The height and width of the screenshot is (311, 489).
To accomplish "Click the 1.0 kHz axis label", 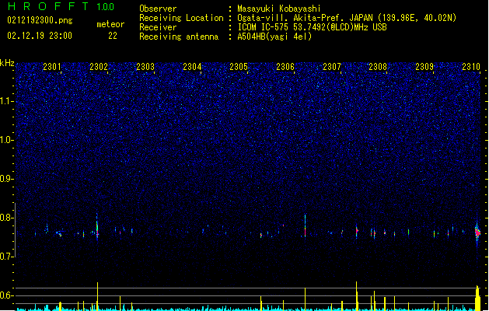I will pos(7,140).
